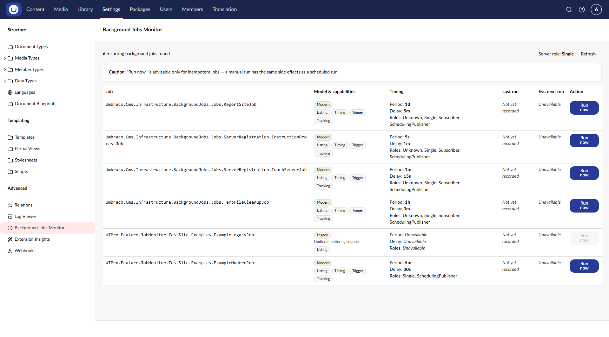Click the Log Viewer box icon
This screenshot has width=609, height=337.
10,217
